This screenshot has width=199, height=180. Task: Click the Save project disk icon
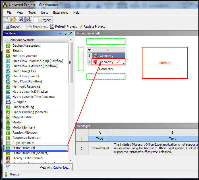click(x=21, y=19)
